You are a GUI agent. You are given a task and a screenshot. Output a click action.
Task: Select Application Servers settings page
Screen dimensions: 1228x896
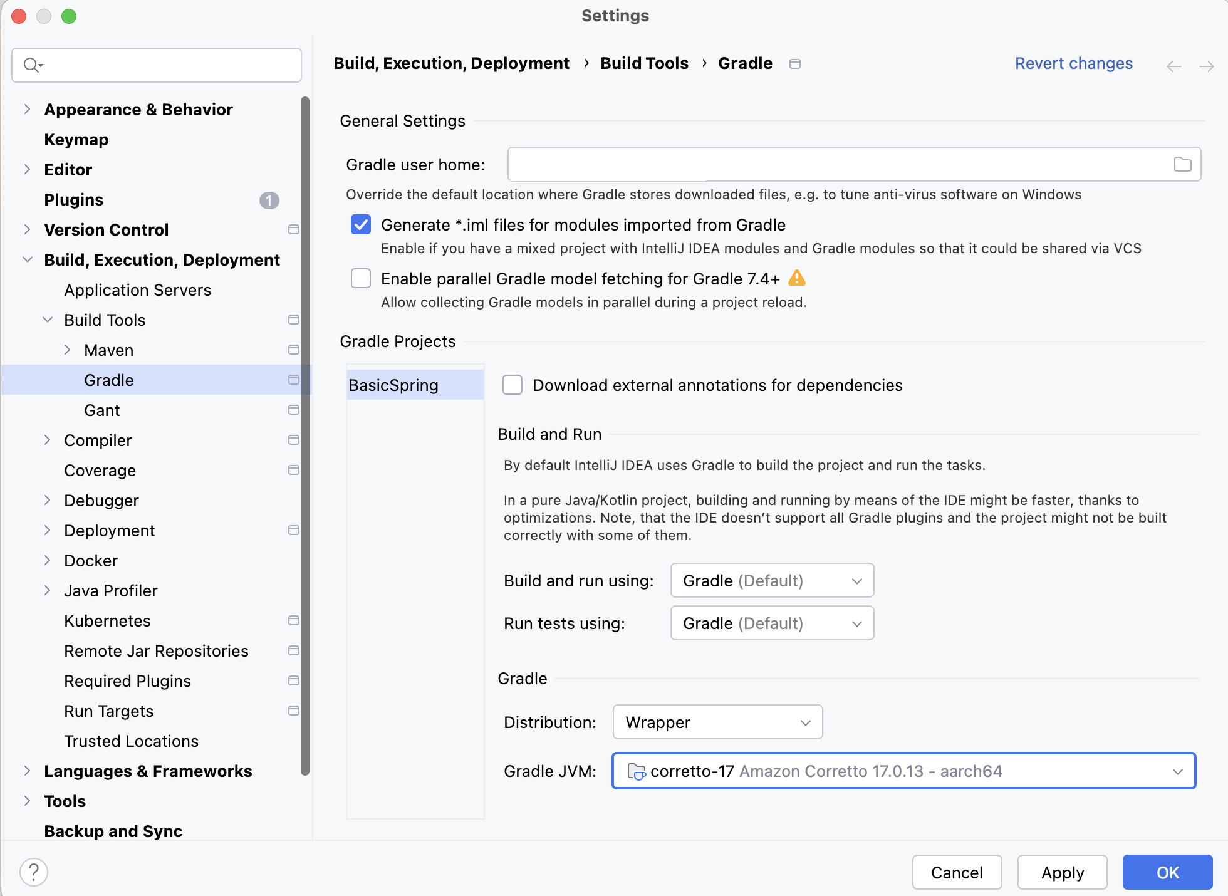[x=137, y=290]
